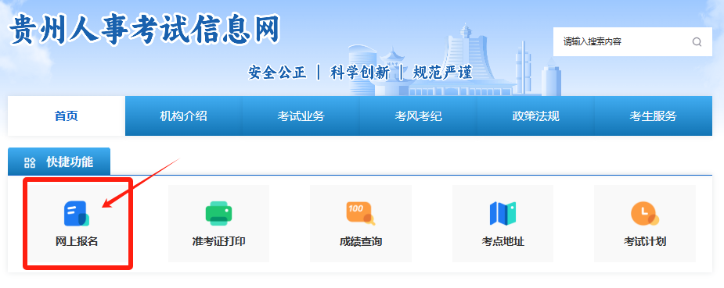
Task: Open the 首页 navigation tab
Action: tap(67, 116)
